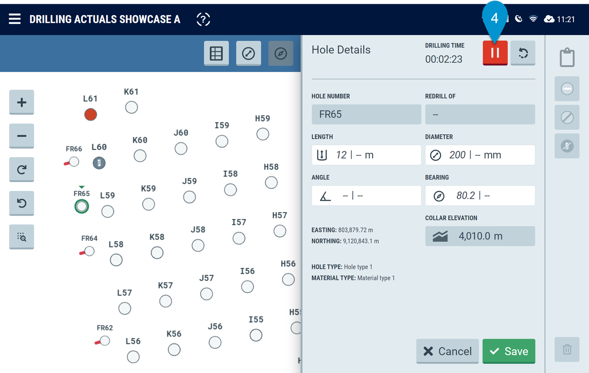The height and width of the screenshot is (373, 589).
Task: Select hole J58 on the map
Action: tap(198, 245)
